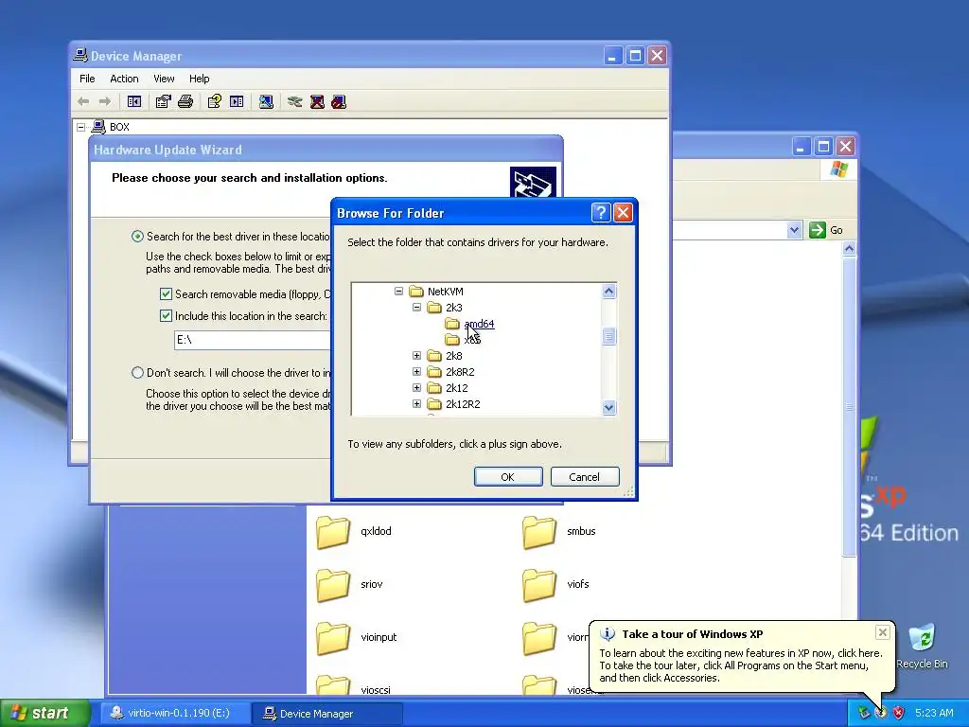Click the Go button in Explorer window
Image resolution: width=969 pixels, height=727 pixels.
[x=825, y=230]
